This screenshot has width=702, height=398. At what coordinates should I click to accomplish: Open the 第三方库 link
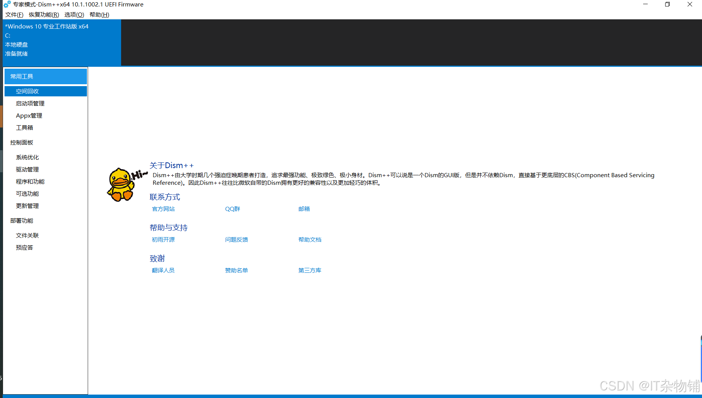(x=309, y=271)
